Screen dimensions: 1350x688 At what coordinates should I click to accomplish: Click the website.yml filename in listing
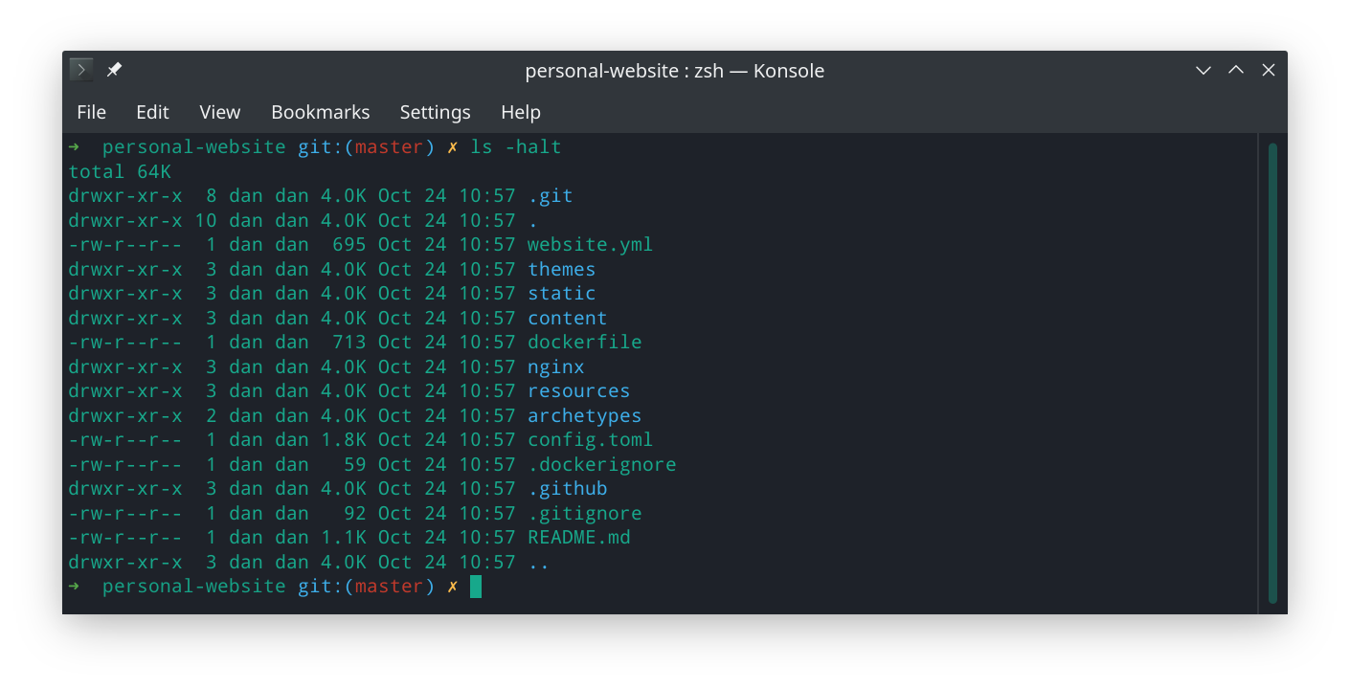tap(590, 245)
